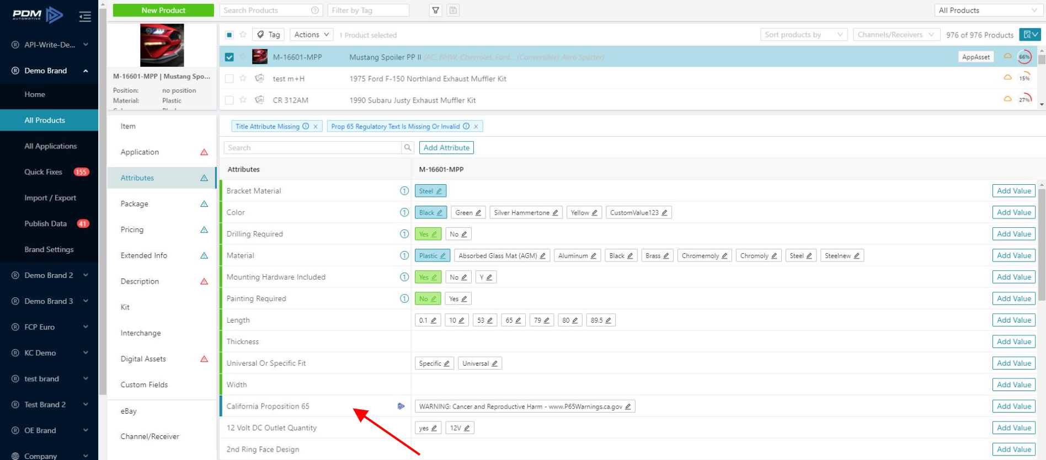Click the AppAsset badge on M-16601-MPP
This screenshot has height=460, width=1046.
point(975,57)
